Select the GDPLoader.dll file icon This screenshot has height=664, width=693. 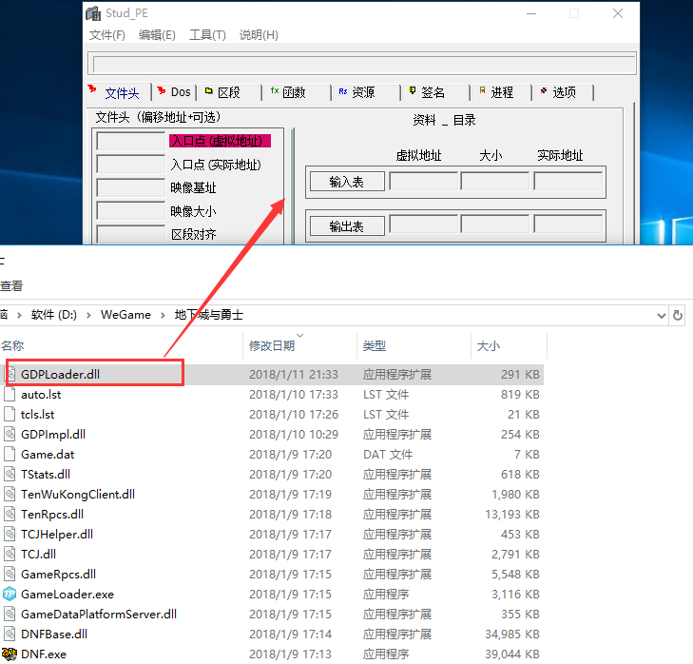(10, 374)
